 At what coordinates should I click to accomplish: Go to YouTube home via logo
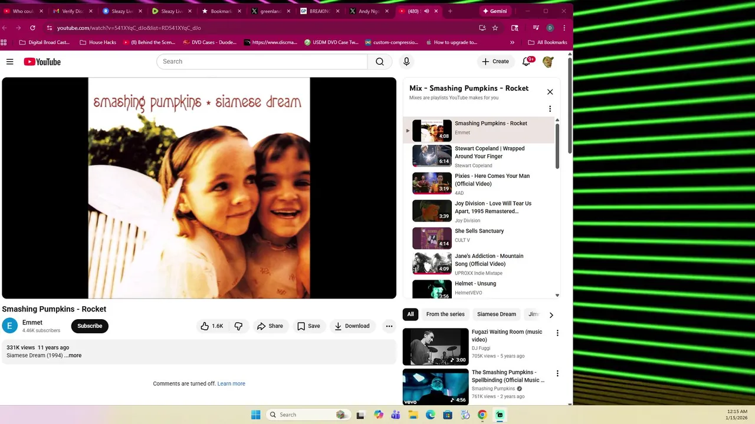[x=42, y=62]
